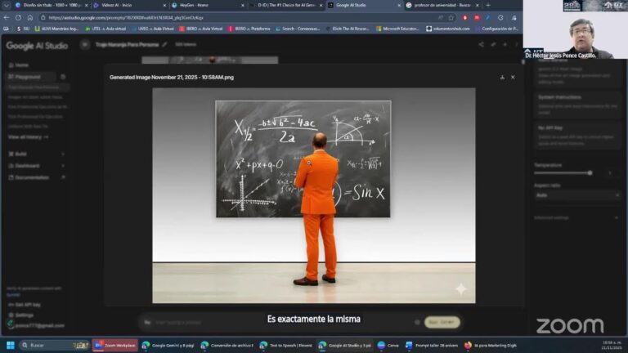628x353 pixels.
Task: Click the Windows Start button
Action: (x=10, y=346)
